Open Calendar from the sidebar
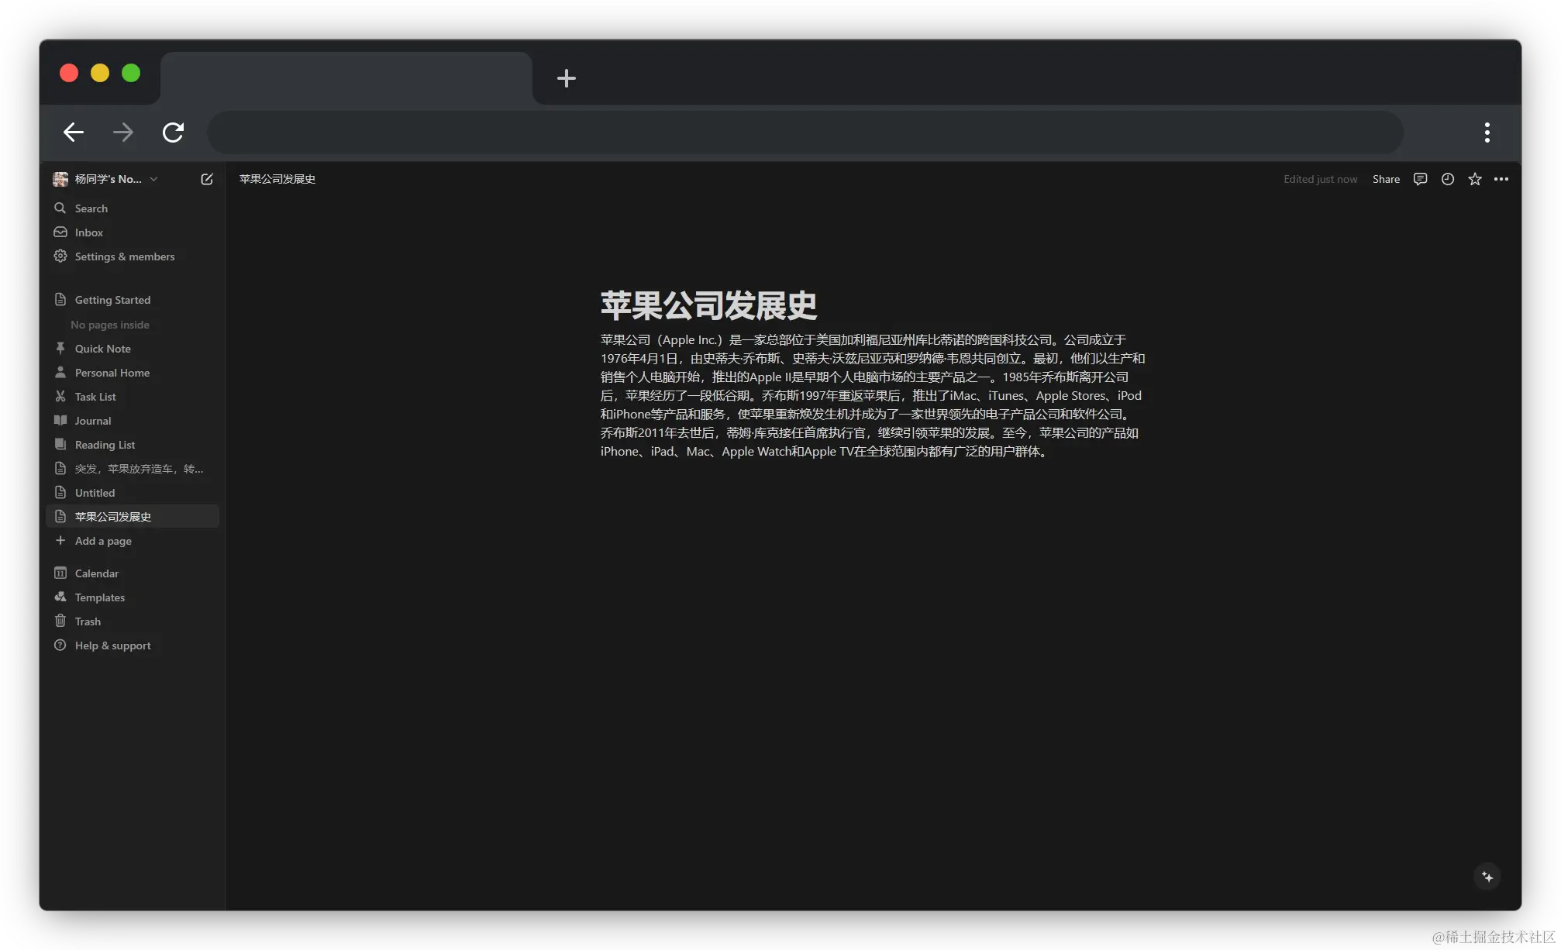The image size is (1561, 950). (x=133, y=573)
